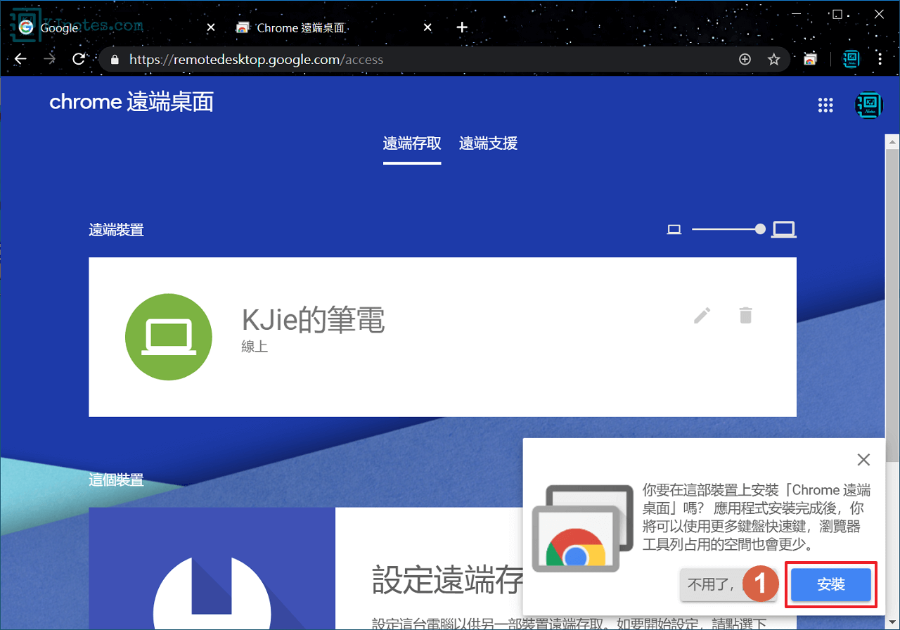Minimize the browser window
This screenshot has width=900, height=630.
coord(798,14)
